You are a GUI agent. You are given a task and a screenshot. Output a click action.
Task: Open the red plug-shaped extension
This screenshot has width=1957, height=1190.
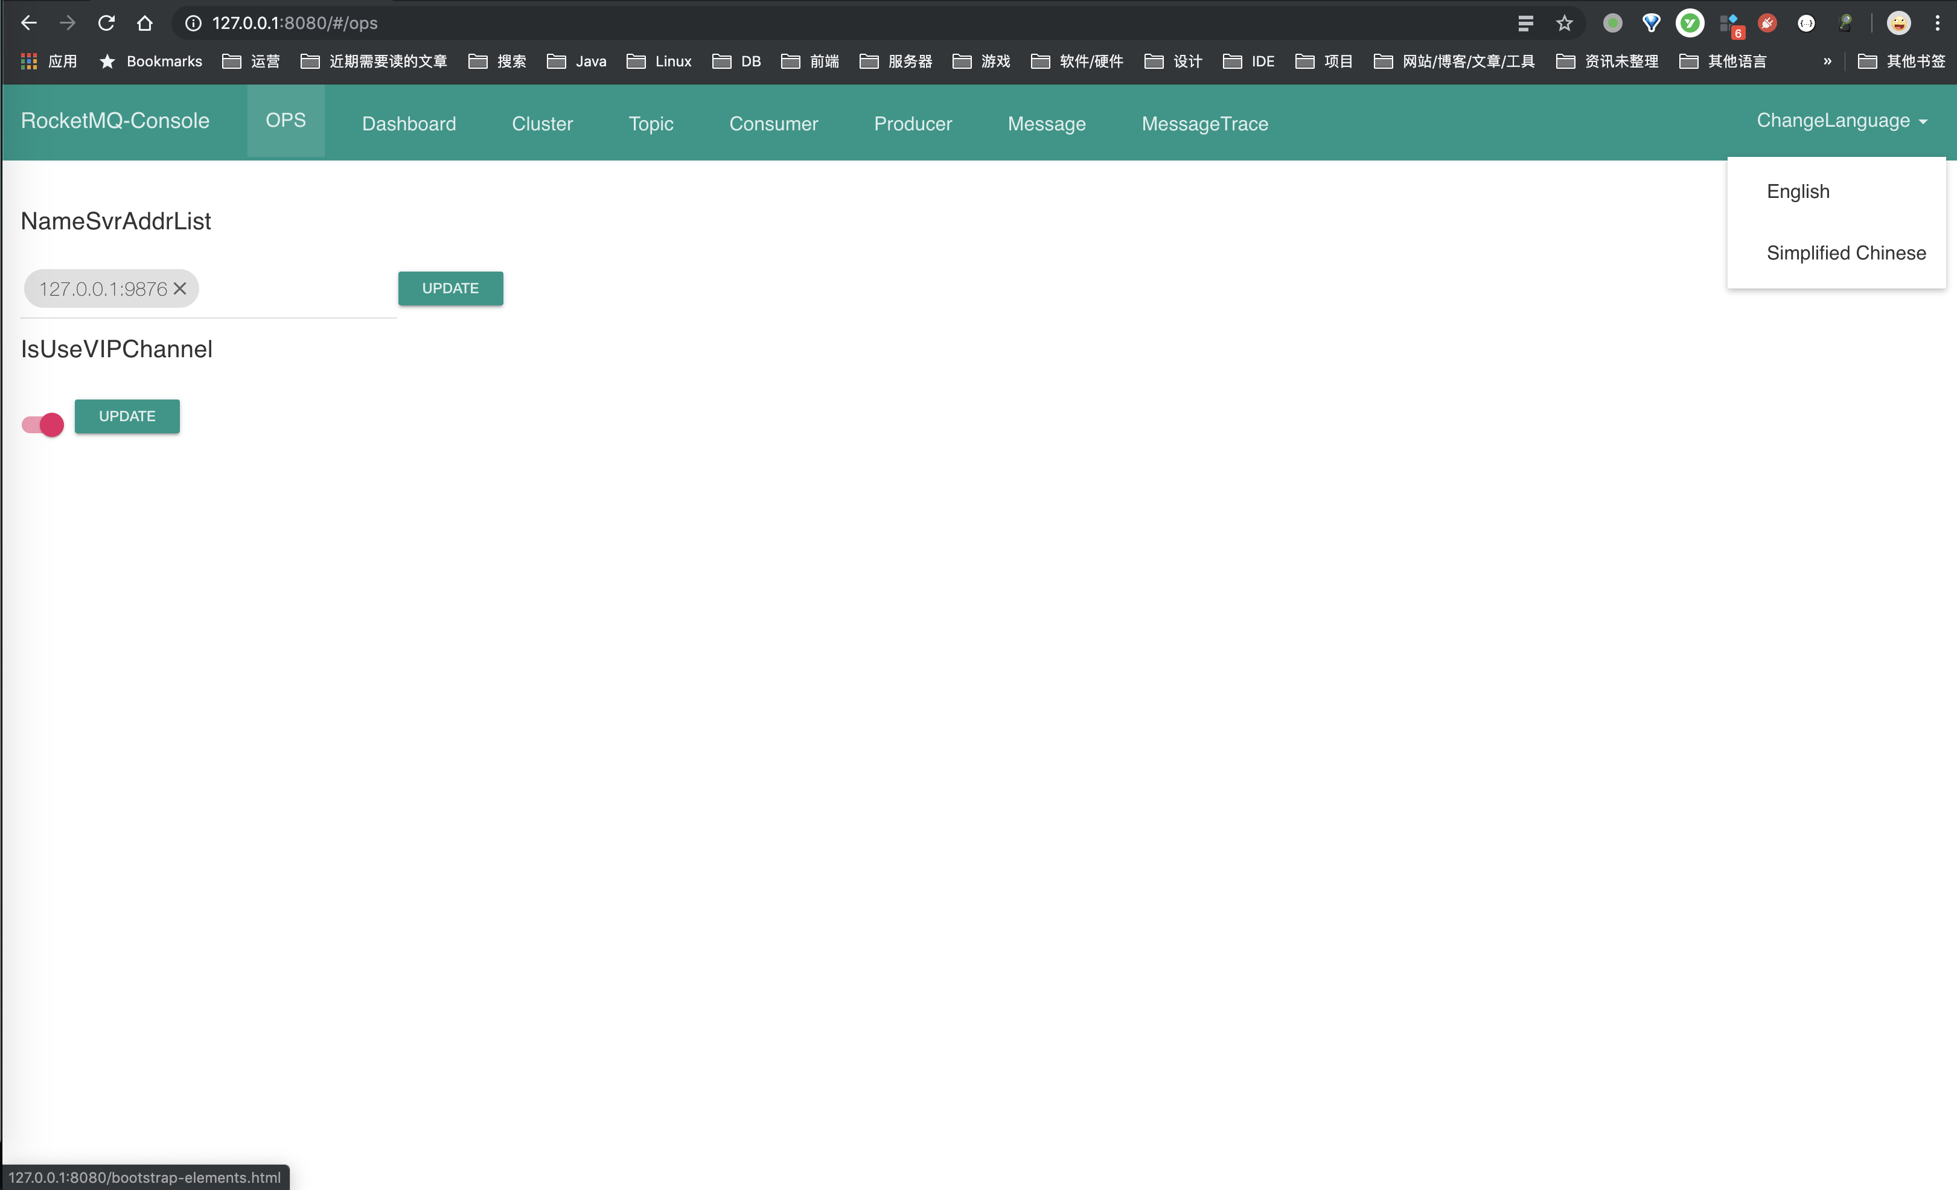[1767, 23]
